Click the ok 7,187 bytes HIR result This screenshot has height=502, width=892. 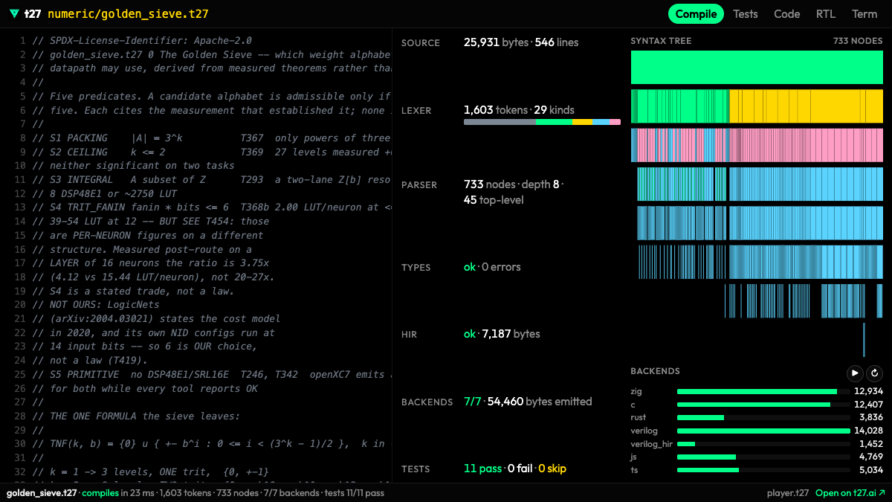[x=502, y=334]
